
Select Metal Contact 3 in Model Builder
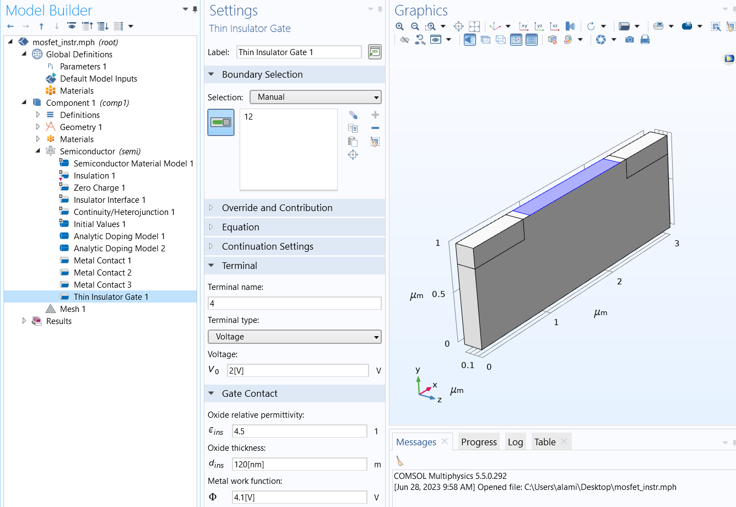(102, 284)
